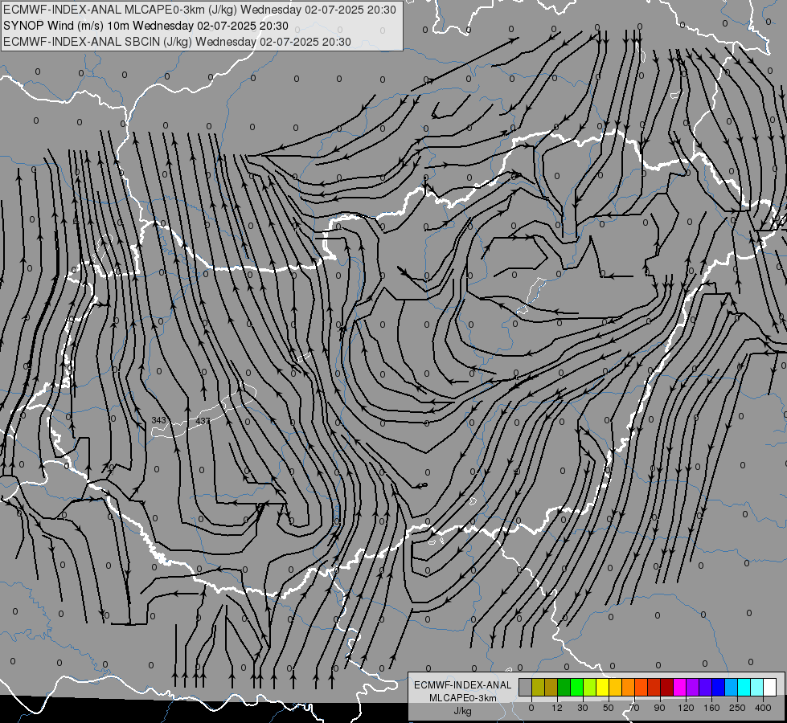Click the bright green legend swatch

coord(576,687)
